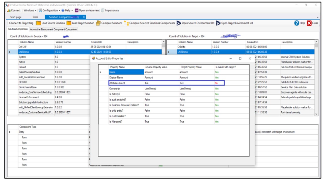Switch to the Start page tab

click(16, 17)
